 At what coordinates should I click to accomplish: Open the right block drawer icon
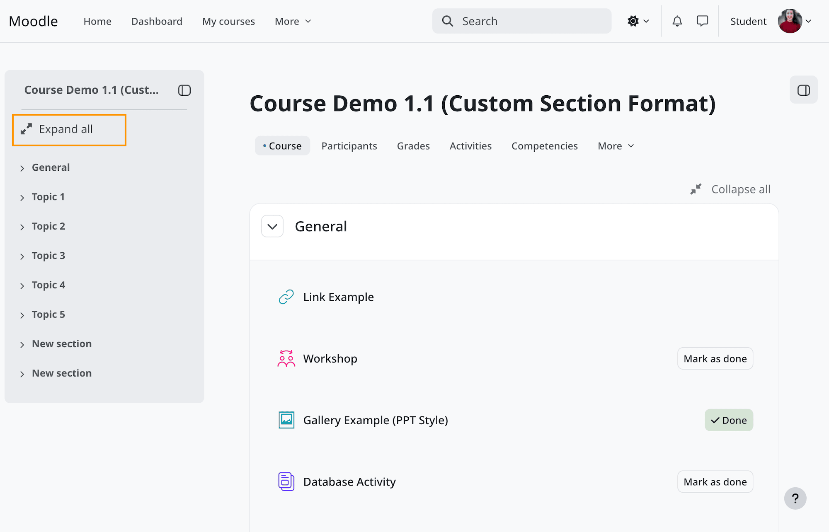[804, 90]
